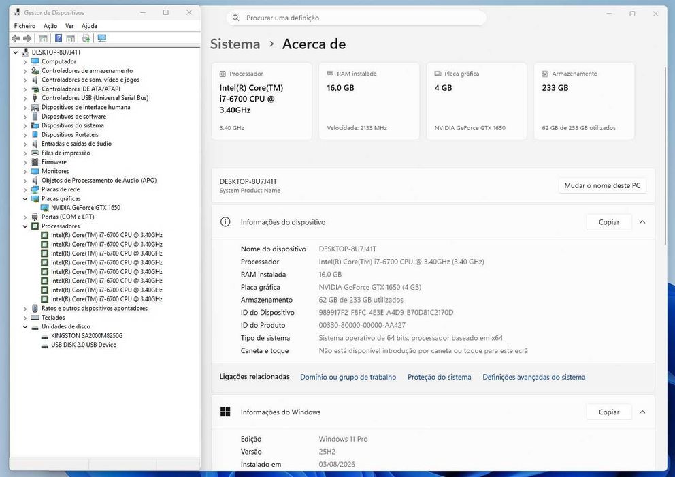
Task: Click the Ratos mouse category icon
Action: click(x=35, y=309)
